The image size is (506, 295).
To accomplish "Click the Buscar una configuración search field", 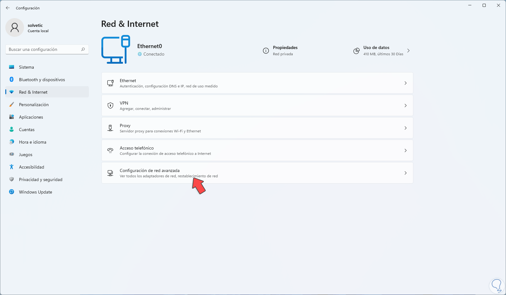I will tap(47, 49).
